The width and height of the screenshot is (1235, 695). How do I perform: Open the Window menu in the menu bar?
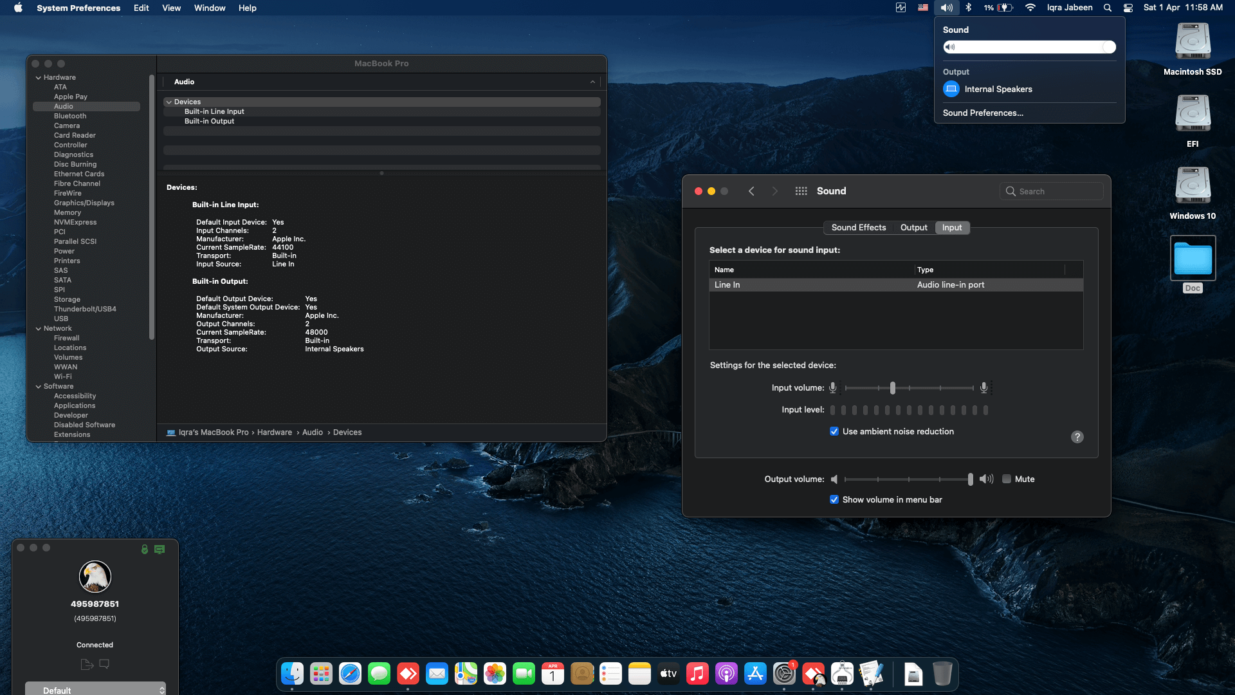pyautogui.click(x=210, y=8)
